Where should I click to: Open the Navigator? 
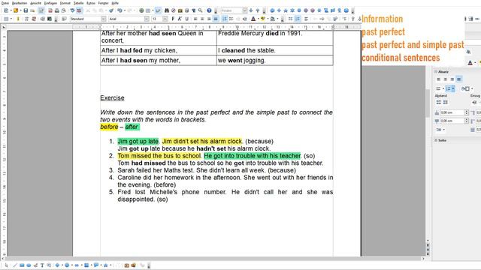[x=174, y=10]
